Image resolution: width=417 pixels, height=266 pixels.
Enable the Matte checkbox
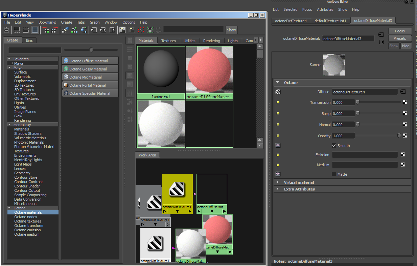[334, 174]
